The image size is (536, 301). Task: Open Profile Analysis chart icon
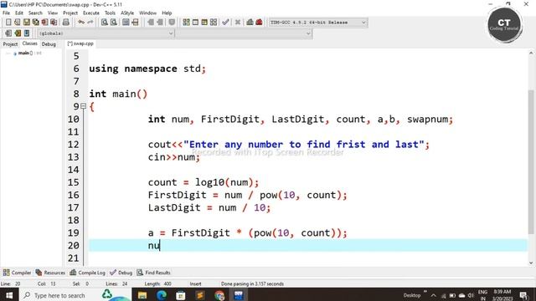click(250, 23)
